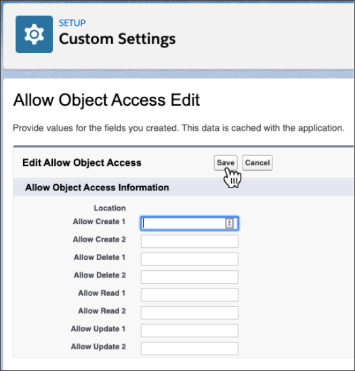Click the Allow Object Access Edit heading
Image resolution: width=355 pixels, height=371 pixels.
pos(106,100)
